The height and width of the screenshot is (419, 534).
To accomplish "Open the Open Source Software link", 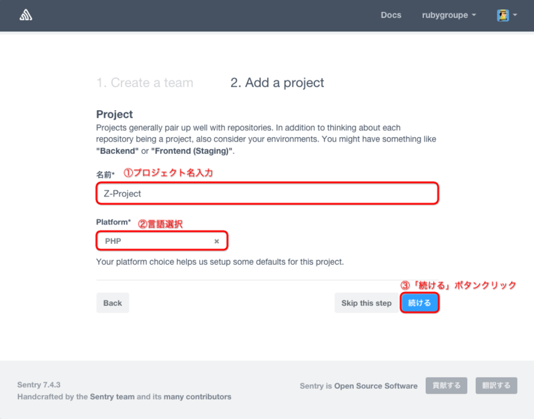I will 376,386.
